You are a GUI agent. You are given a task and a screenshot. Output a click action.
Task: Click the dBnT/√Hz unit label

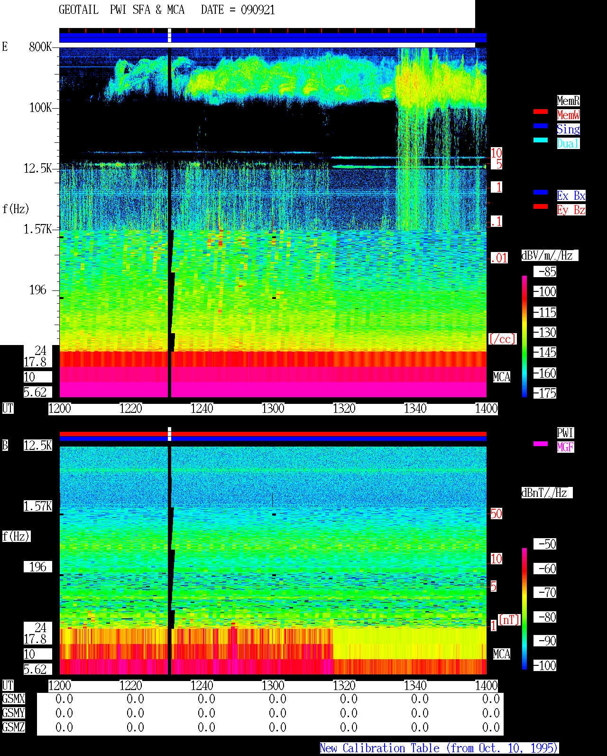point(547,493)
